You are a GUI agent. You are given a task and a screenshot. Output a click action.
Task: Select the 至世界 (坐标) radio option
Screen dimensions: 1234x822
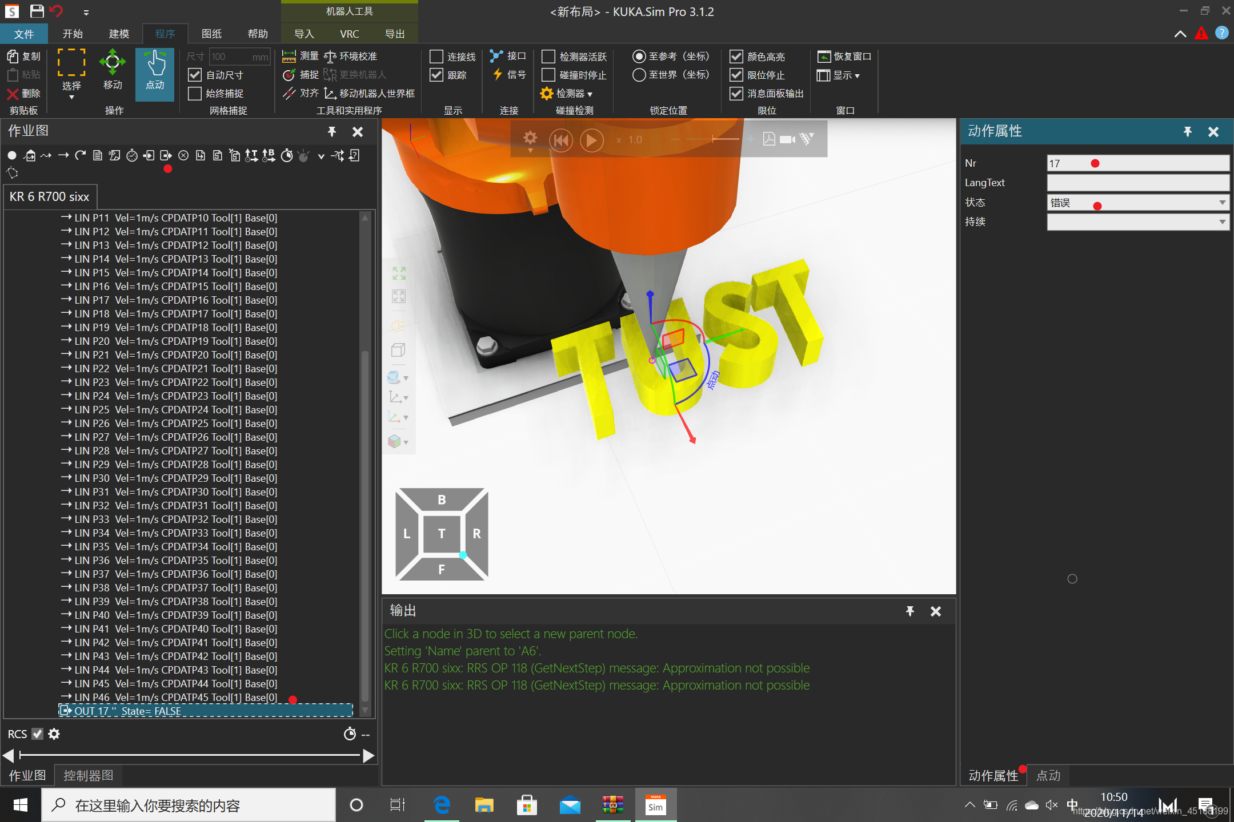[x=639, y=75]
